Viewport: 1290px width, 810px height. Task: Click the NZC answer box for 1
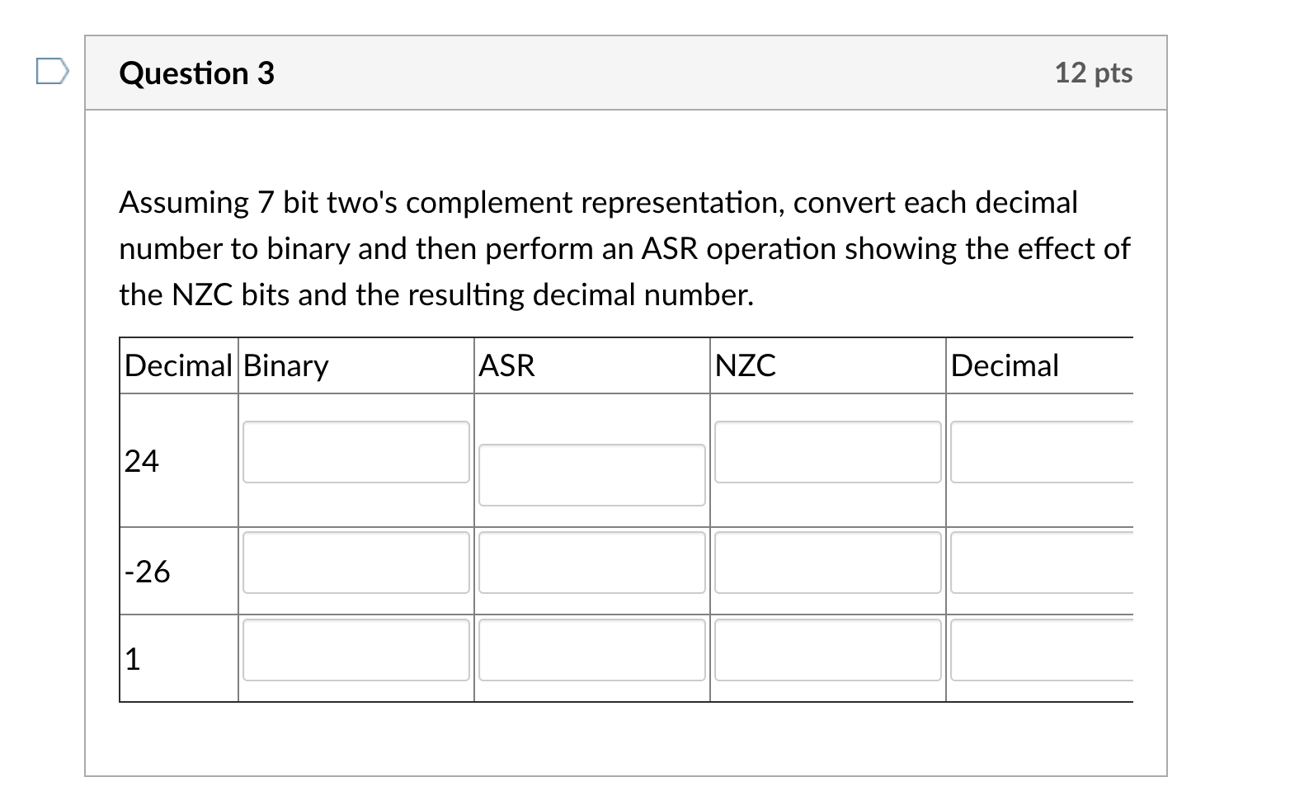827,651
